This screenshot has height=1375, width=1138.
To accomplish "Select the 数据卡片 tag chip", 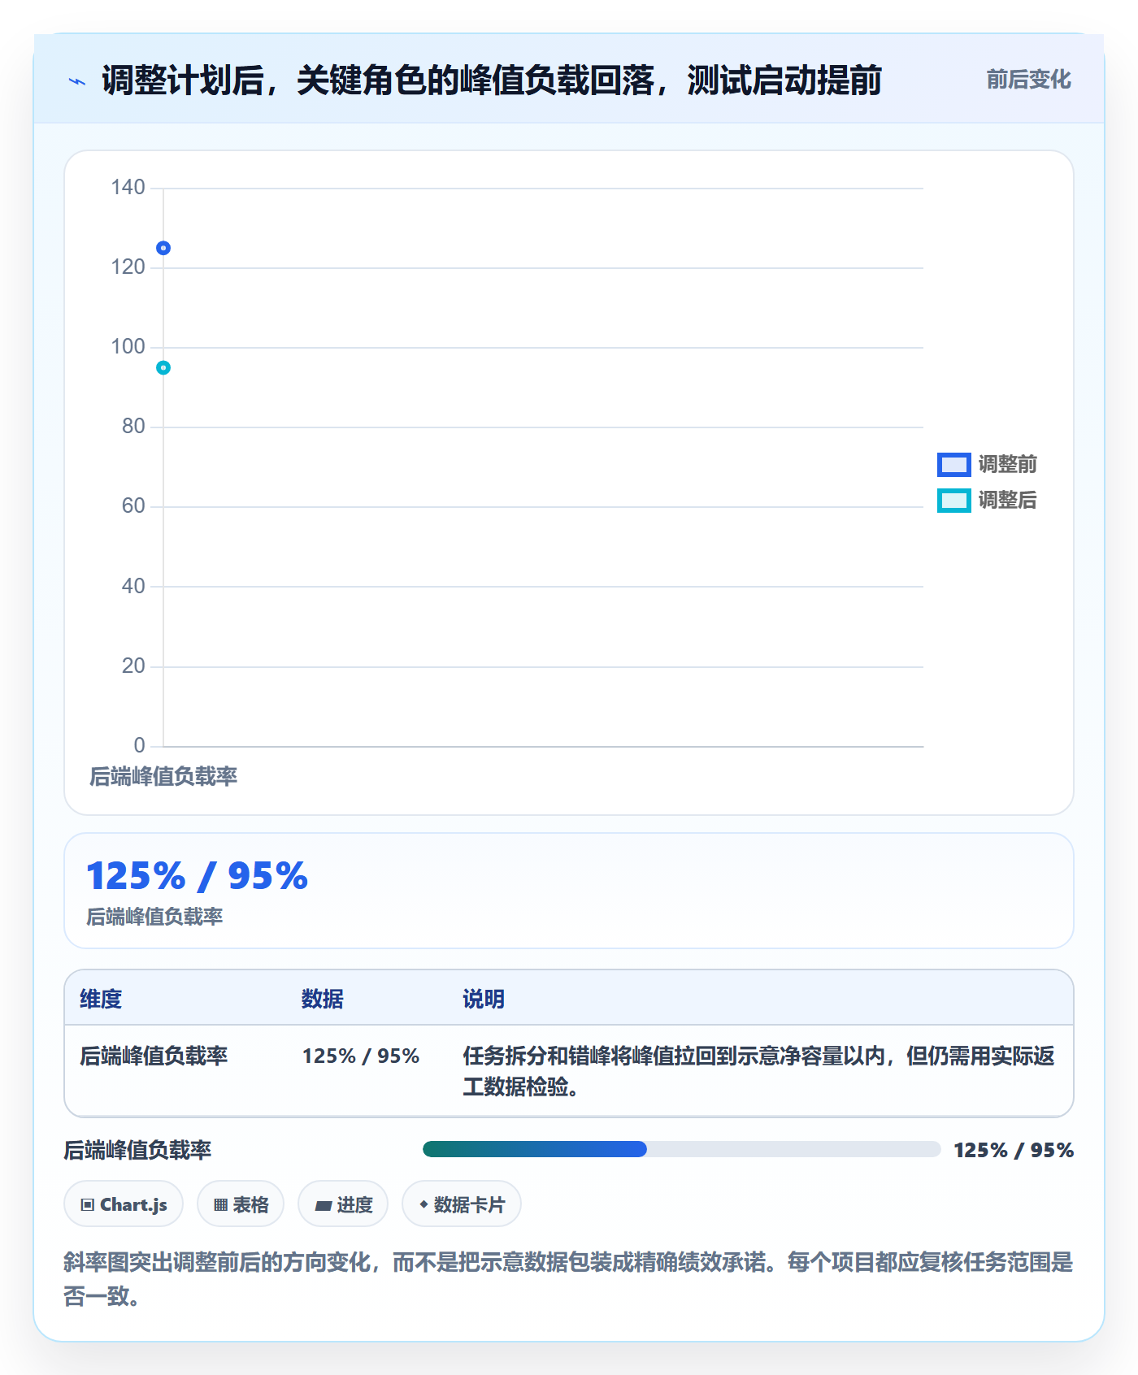I will click(462, 1204).
